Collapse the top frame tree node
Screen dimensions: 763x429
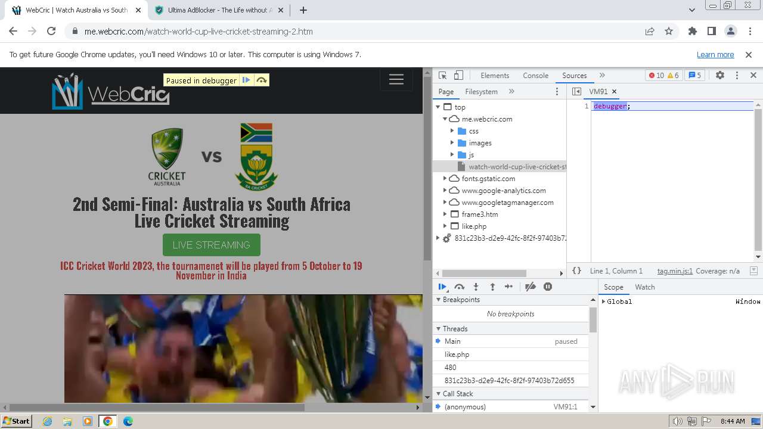tap(438, 107)
